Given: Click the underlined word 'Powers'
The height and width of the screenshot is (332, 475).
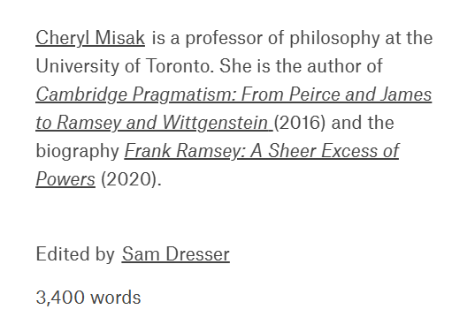Looking at the screenshot, I should pyautogui.click(x=65, y=179).
